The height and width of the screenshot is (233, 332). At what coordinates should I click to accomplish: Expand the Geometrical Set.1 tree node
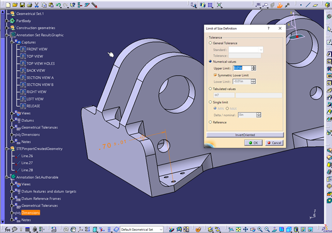(x=6, y=13)
